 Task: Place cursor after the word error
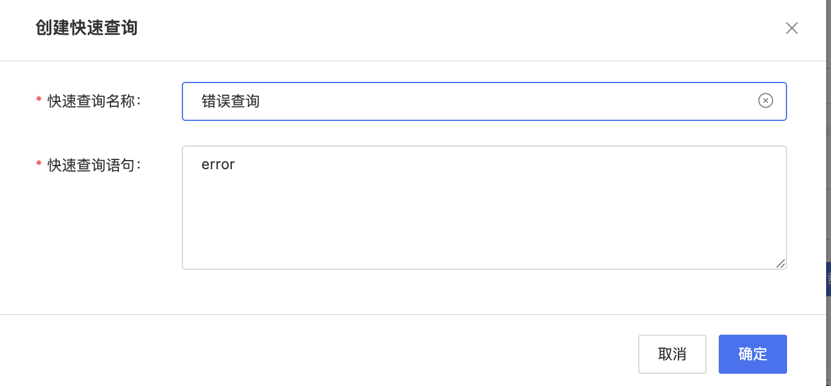point(236,164)
